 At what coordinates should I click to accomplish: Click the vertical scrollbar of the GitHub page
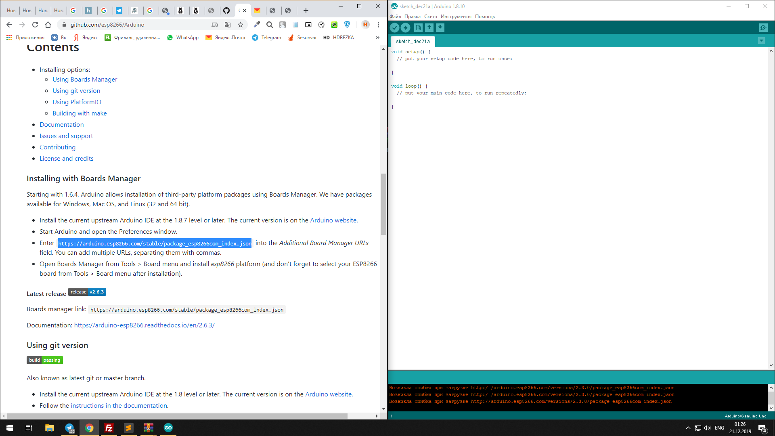click(383, 204)
